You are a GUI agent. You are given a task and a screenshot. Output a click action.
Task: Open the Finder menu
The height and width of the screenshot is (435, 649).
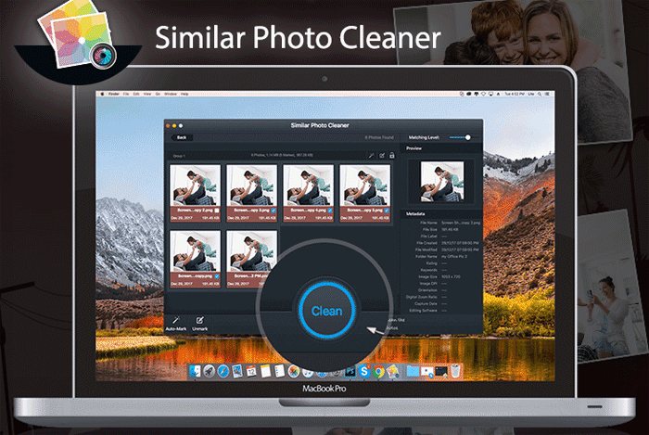114,94
